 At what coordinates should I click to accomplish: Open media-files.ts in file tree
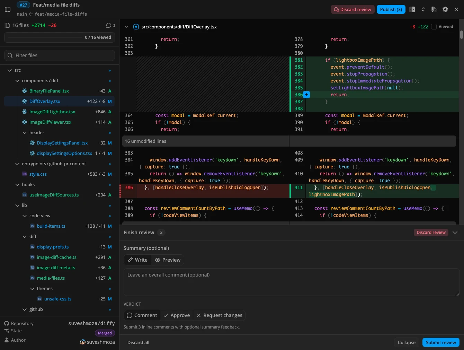(x=59, y=278)
